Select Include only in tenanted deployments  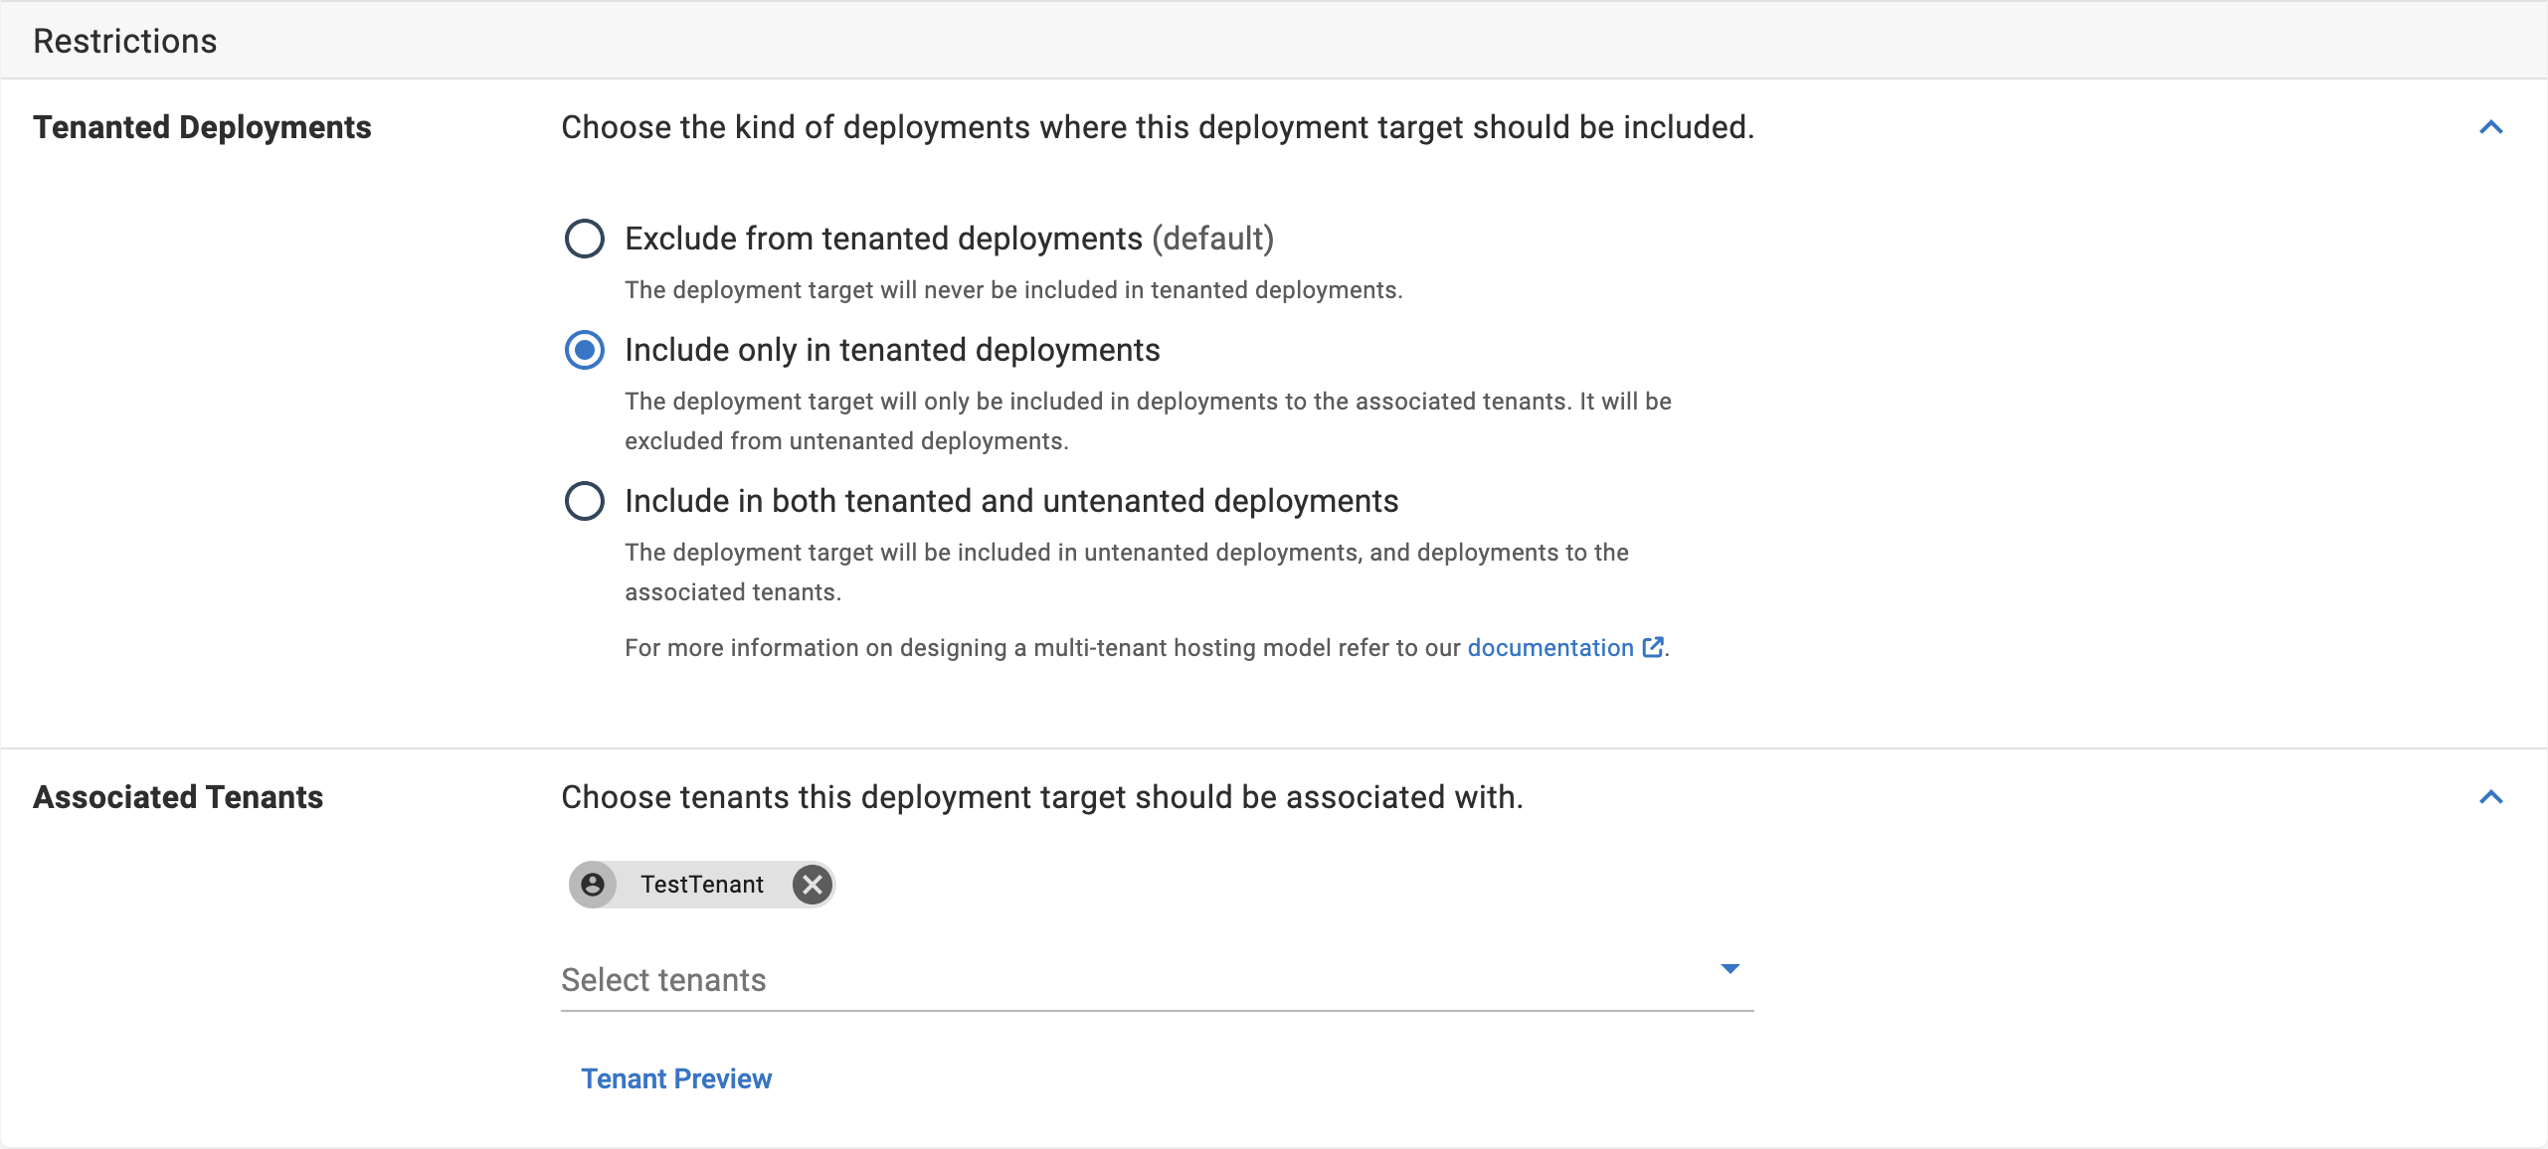(x=585, y=350)
